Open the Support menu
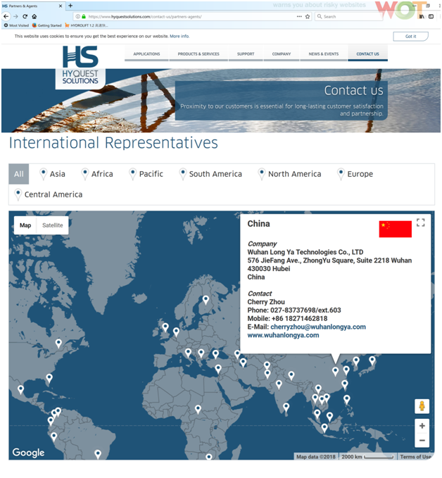The image size is (442, 478). 246,54
